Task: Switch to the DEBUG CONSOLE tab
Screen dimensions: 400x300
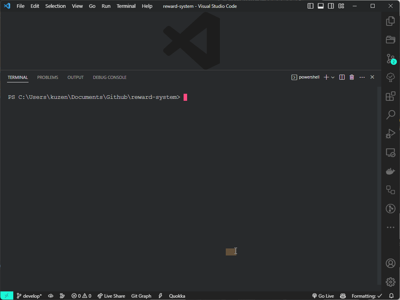Action: coord(110,77)
